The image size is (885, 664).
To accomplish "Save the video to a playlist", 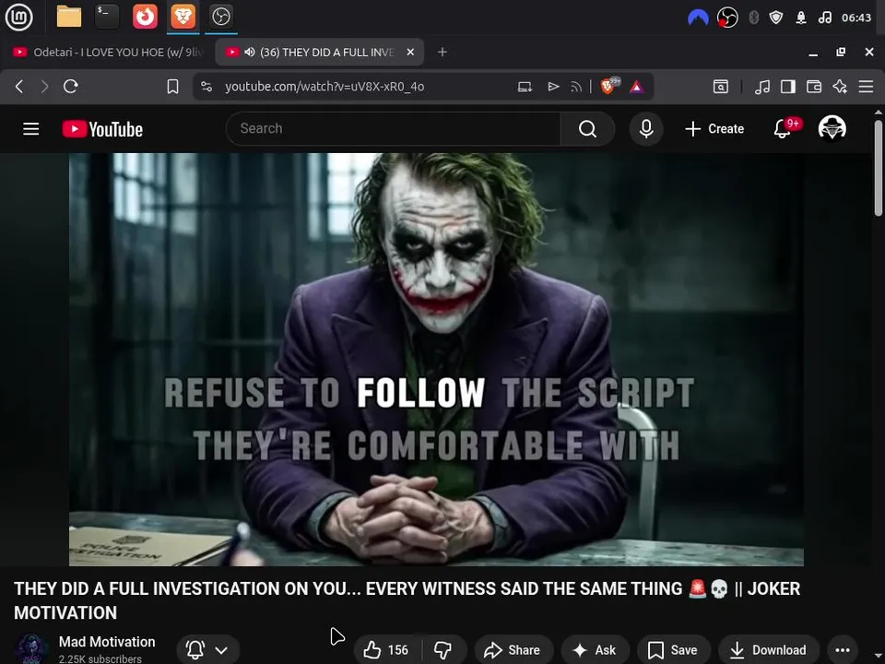I will point(673,650).
